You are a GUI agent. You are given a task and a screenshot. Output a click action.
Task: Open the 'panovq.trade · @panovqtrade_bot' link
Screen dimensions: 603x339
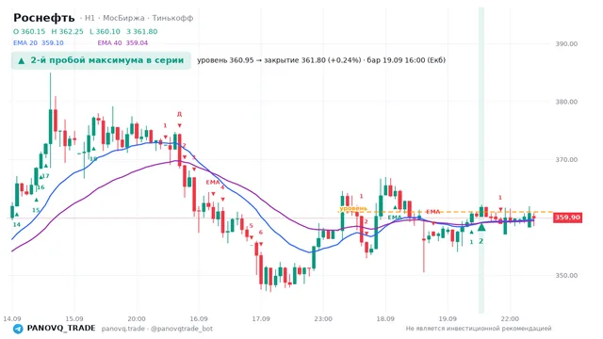coord(157,329)
